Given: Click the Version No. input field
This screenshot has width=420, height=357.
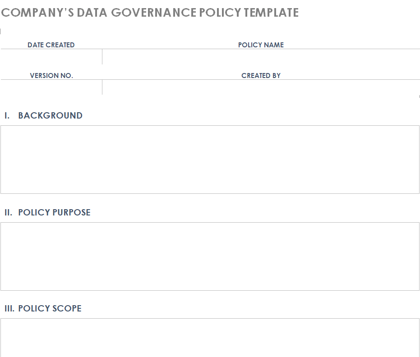Looking at the screenshot, I should click(51, 87).
